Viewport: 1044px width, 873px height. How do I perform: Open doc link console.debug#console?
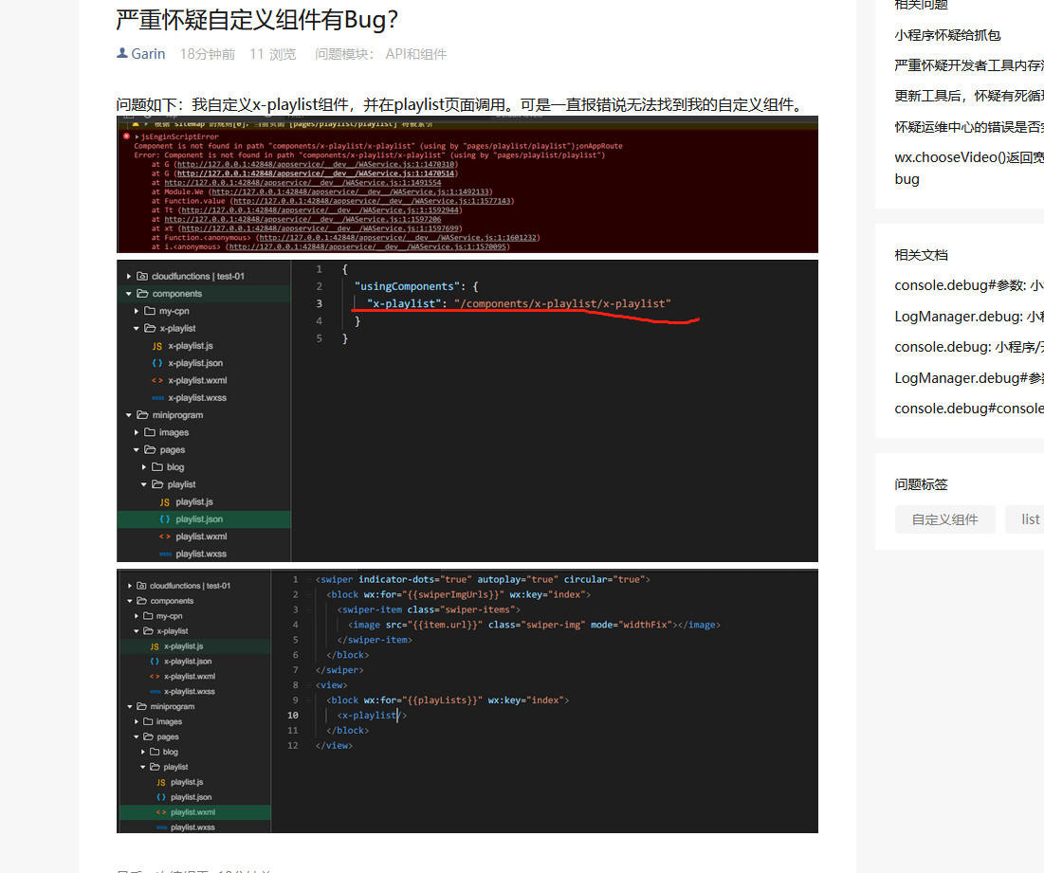969,409
